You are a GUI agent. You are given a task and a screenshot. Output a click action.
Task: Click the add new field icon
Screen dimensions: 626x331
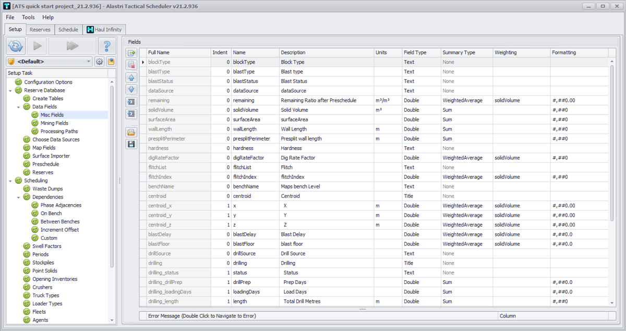131,53
